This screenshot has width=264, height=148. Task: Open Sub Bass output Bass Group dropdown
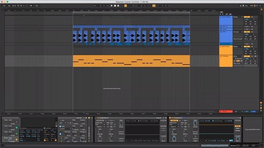[238, 63]
